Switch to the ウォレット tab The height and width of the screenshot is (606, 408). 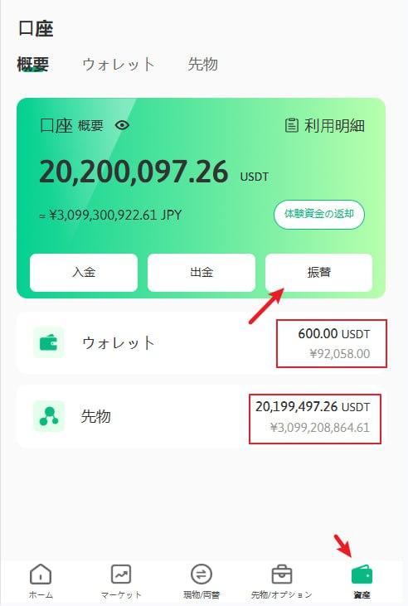pos(119,64)
